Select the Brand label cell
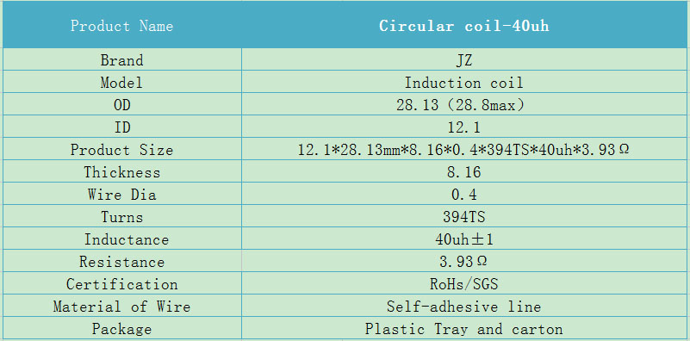This screenshot has height=341, width=690. (x=122, y=59)
